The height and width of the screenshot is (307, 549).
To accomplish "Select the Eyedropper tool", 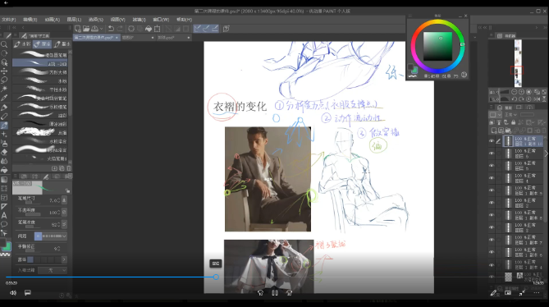I will 4,99.
